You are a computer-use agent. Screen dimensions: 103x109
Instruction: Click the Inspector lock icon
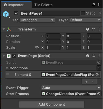[x=94, y=5]
